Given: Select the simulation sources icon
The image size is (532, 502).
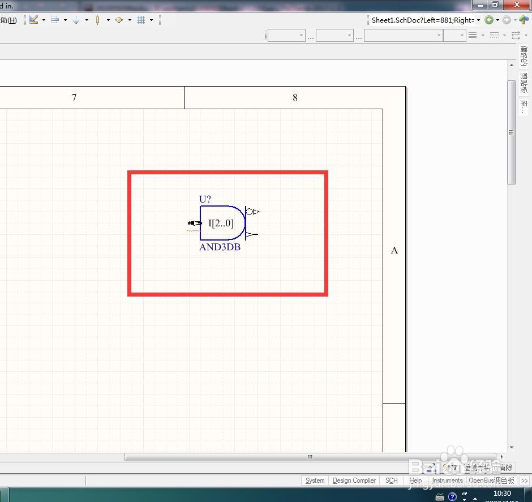Looking at the screenshot, I should [119, 20].
